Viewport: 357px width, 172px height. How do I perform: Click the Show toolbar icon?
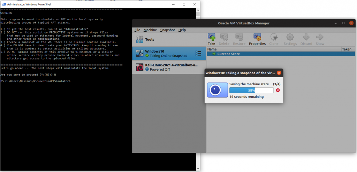pyautogui.click(x=320, y=39)
